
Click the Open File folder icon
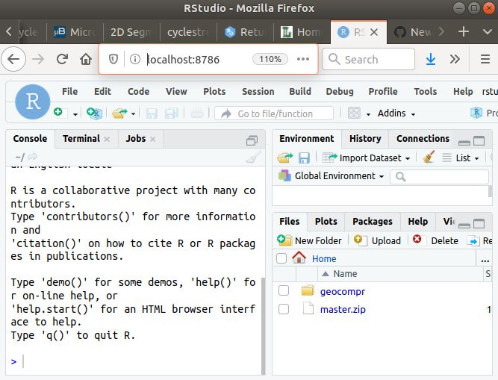pyautogui.click(x=119, y=113)
